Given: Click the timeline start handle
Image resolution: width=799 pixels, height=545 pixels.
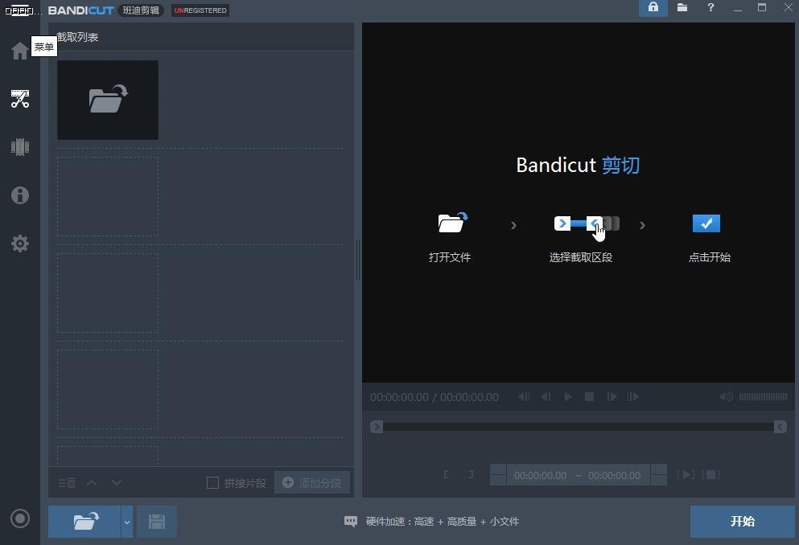Looking at the screenshot, I should (377, 427).
